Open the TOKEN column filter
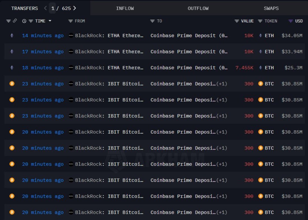 260,21
